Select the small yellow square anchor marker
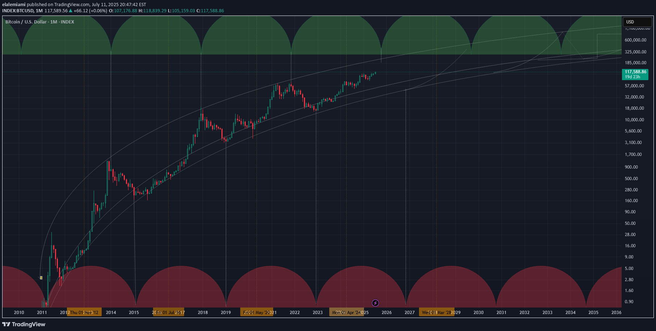Screen dimensions: 656x331 pos(41,278)
